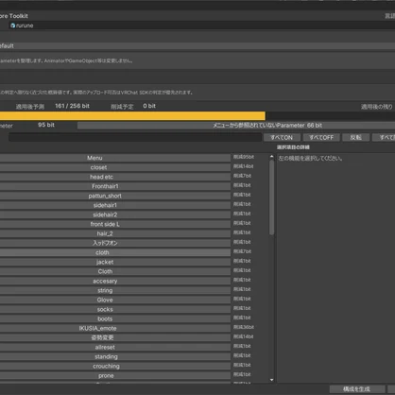Select the Fronthair1 row
The height and width of the screenshot is (395, 395).
pyautogui.click(x=115, y=186)
